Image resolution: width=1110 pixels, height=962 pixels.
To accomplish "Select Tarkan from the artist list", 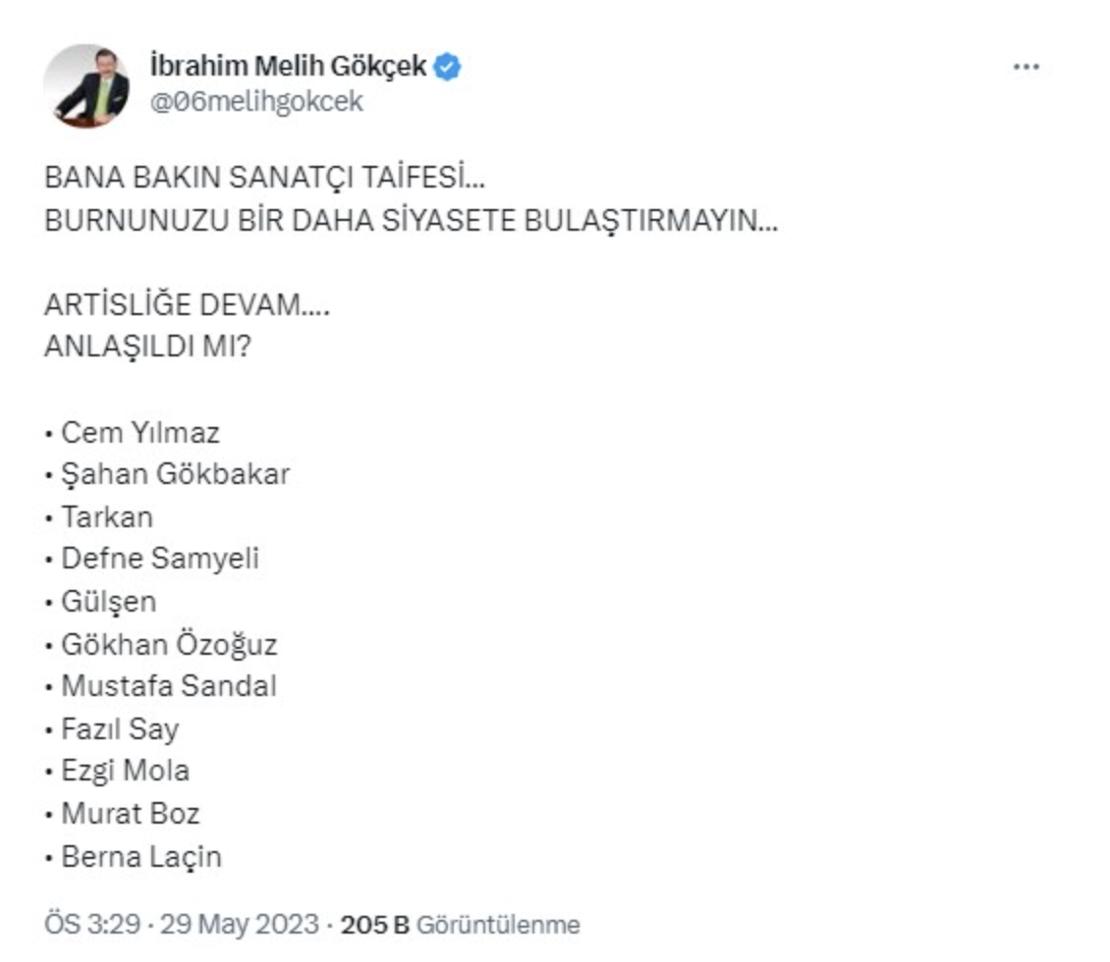I will click(x=108, y=517).
